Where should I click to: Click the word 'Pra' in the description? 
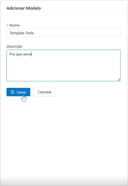tap(12, 54)
